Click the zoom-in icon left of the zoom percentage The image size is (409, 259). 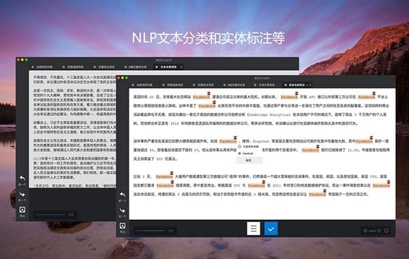(365, 231)
